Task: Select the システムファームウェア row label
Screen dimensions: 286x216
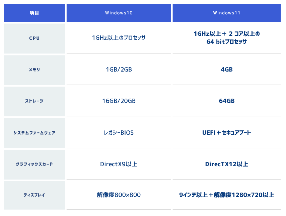Action: 34,133
